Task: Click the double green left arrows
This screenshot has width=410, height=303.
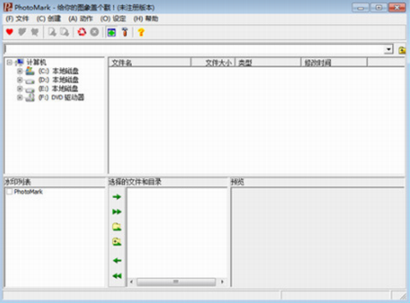Action: pos(117,276)
